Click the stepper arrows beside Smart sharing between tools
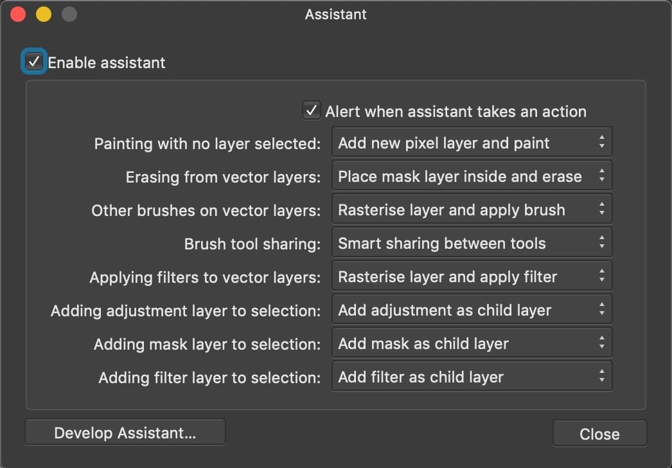This screenshot has width=672, height=468. (603, 242)
